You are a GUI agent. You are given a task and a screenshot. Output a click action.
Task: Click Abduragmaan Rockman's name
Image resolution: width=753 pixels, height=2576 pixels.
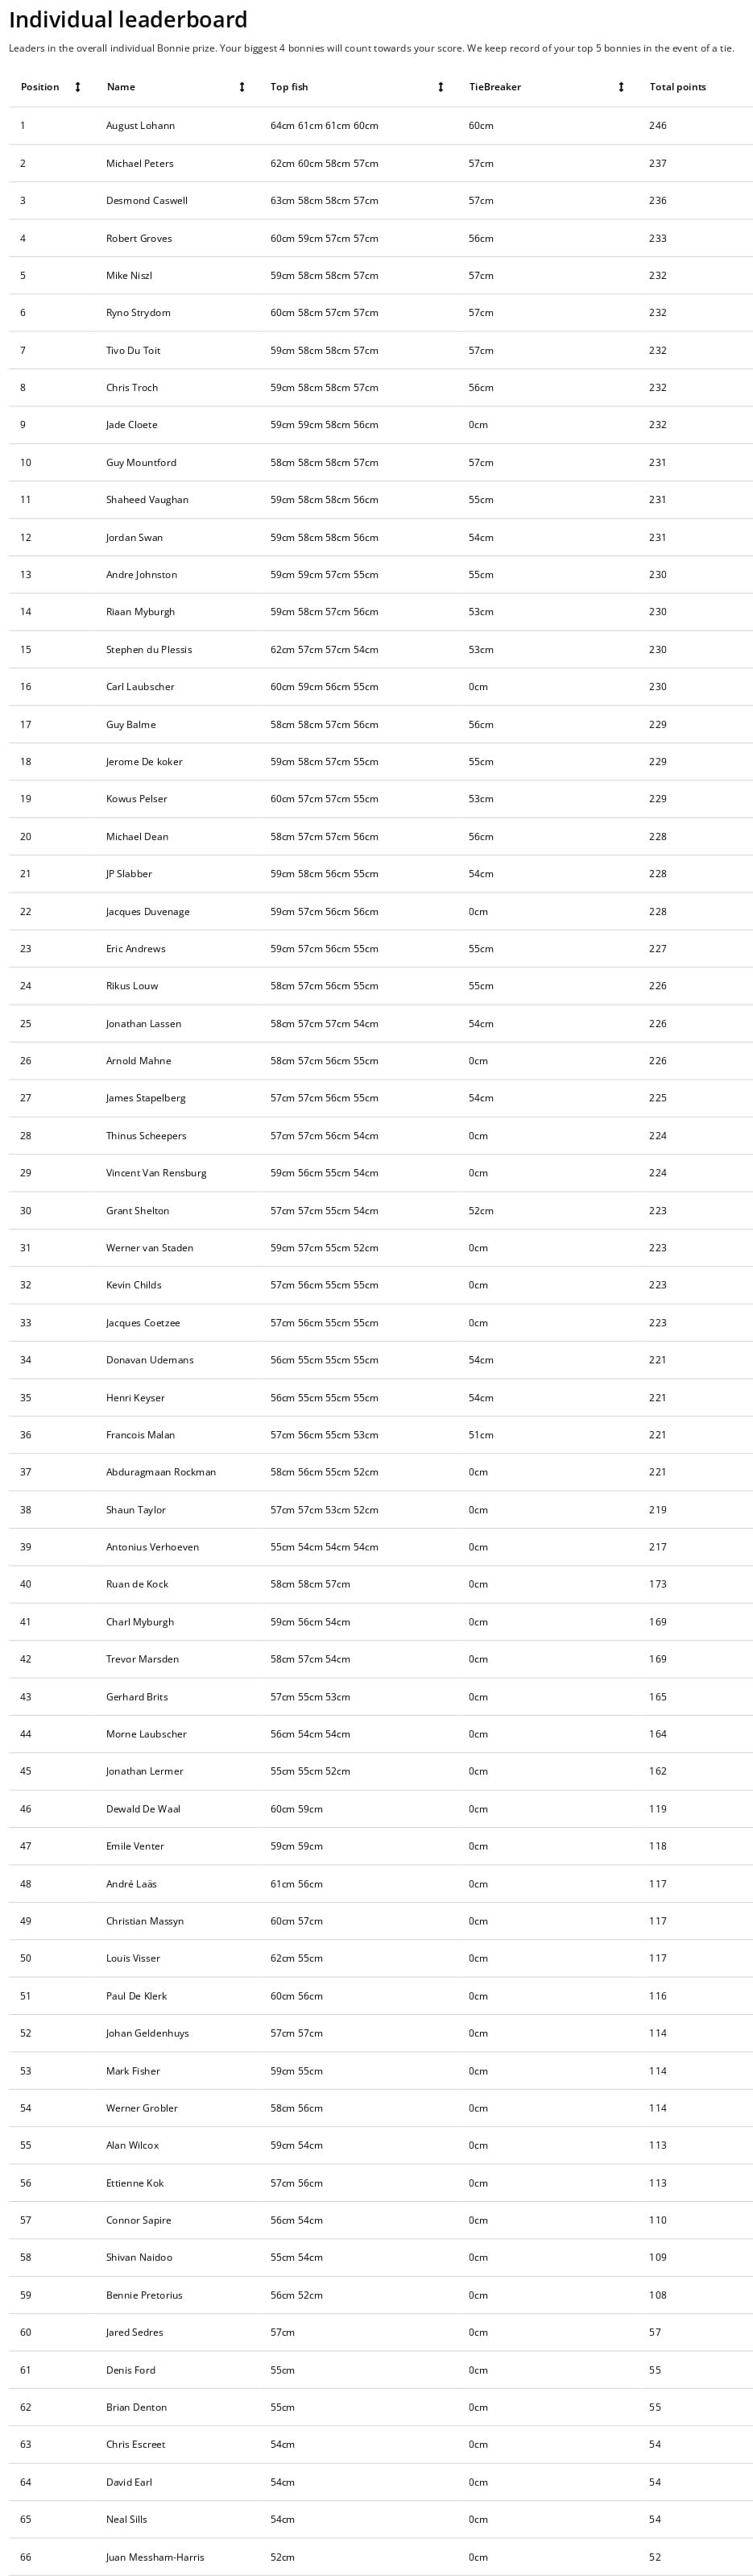[161, 1472]
